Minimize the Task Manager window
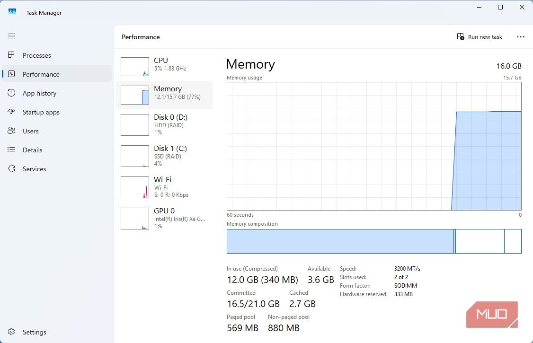 (x=479, y=7)
